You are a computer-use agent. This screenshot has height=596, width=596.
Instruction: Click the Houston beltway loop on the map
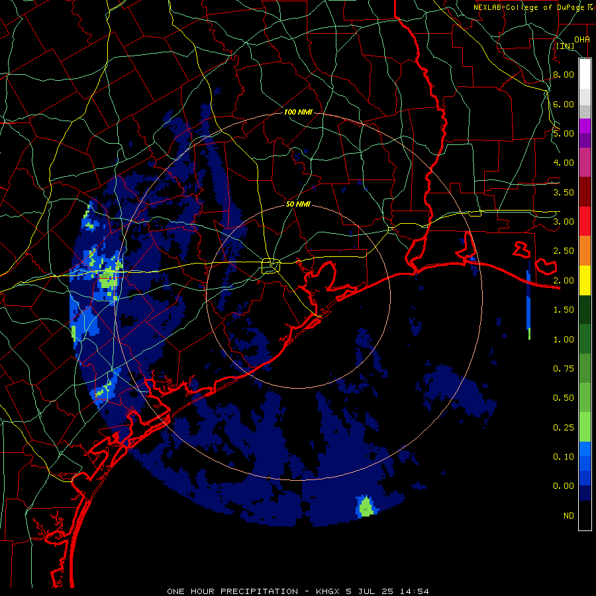271,266
